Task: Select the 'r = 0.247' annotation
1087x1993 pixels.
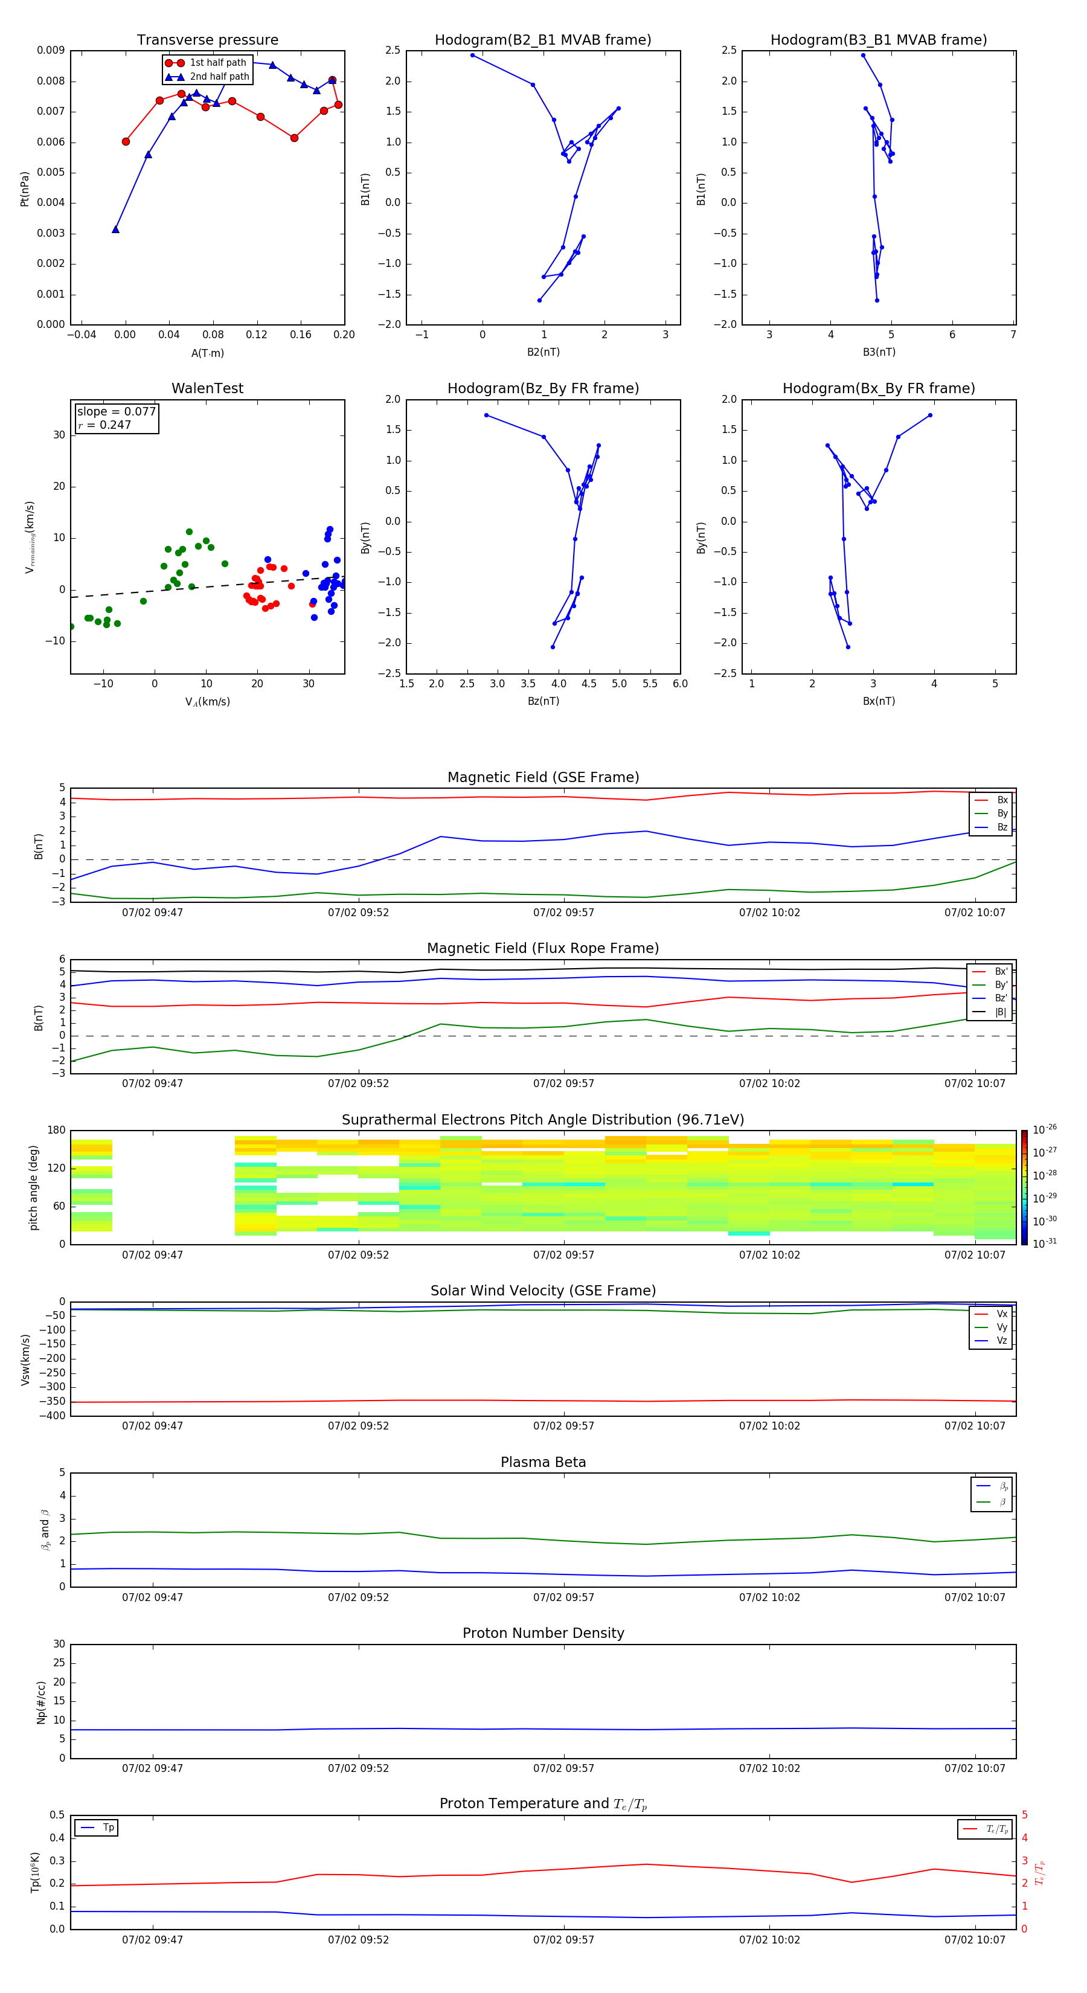Action: pos(104,425)
